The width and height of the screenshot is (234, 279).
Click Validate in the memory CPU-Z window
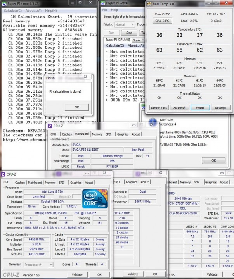[x=133, y=274]
